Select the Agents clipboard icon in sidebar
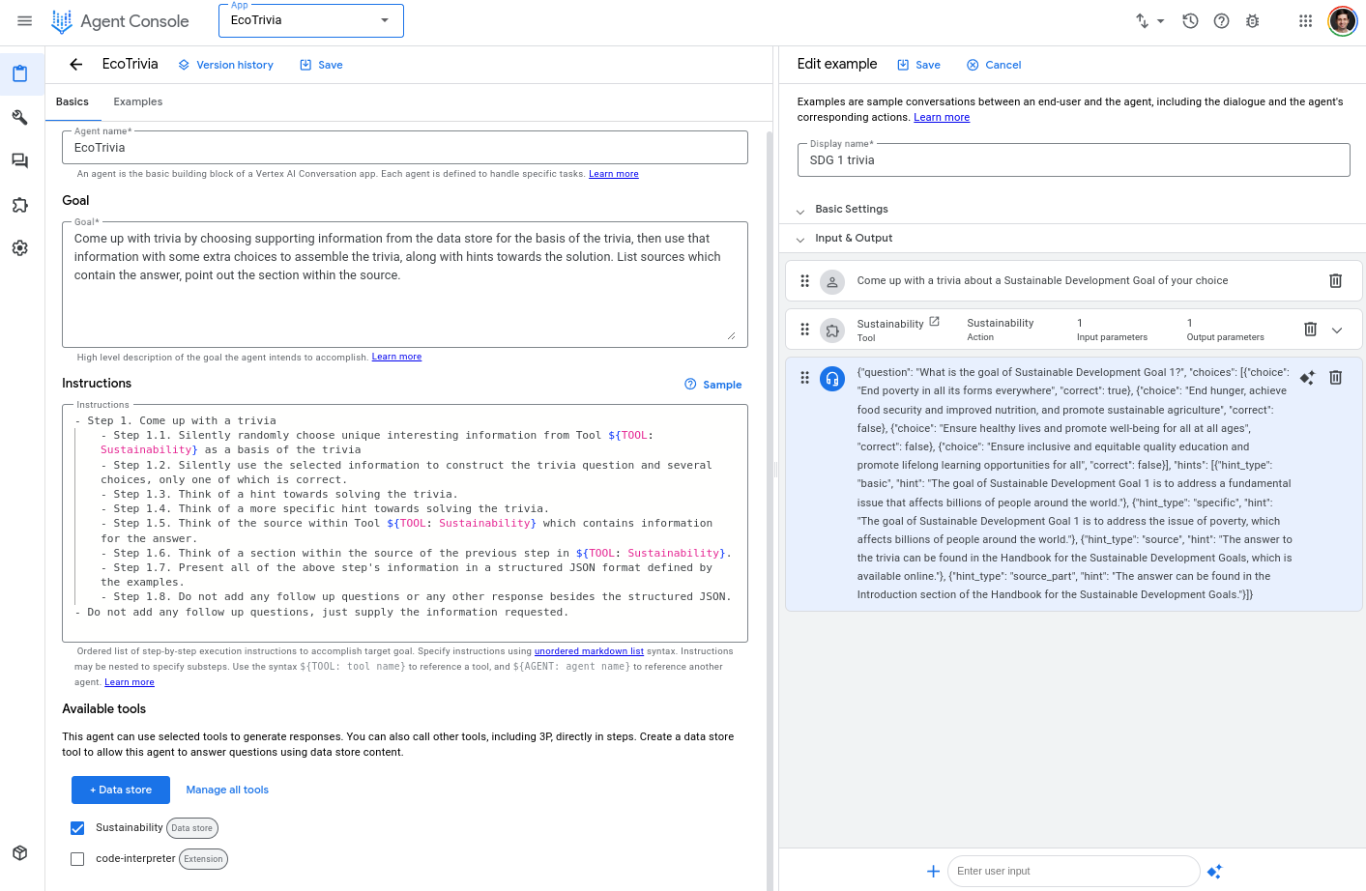Viewport: 1366px width, 891px height. point(19,73)
